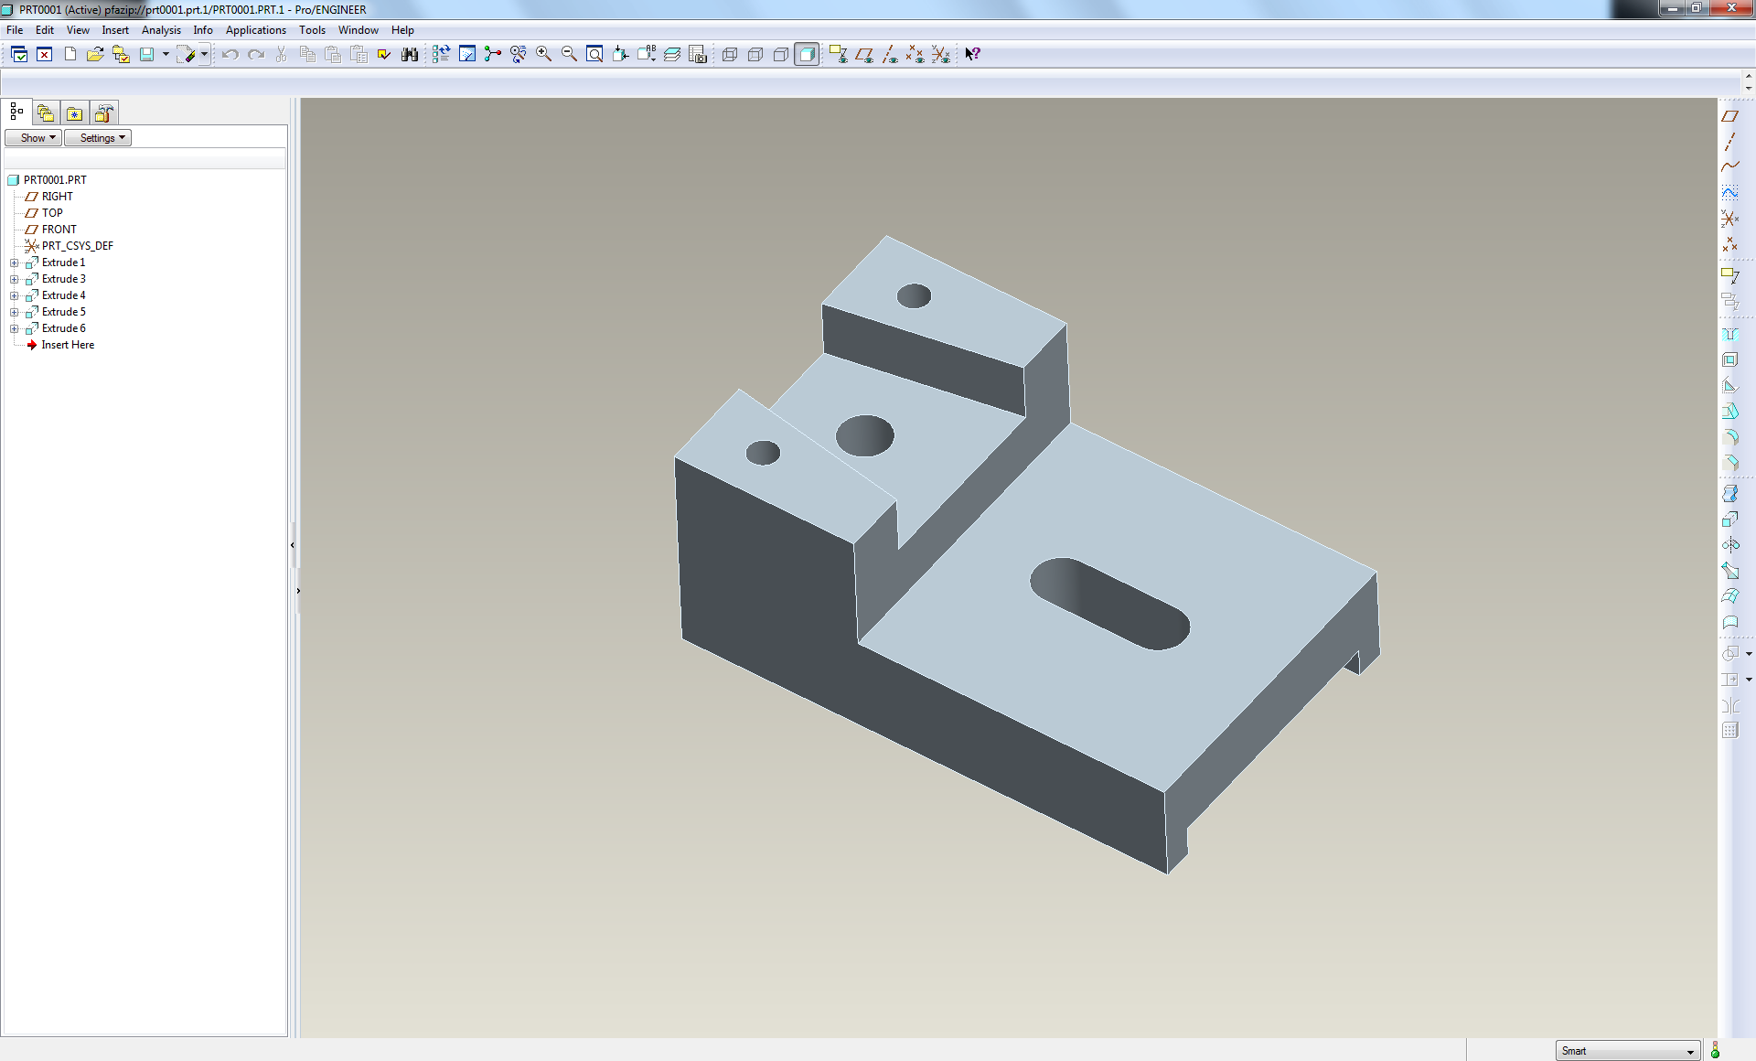Select the Revolve tool icon
1756x1061 pixels.
(1729, 544)
